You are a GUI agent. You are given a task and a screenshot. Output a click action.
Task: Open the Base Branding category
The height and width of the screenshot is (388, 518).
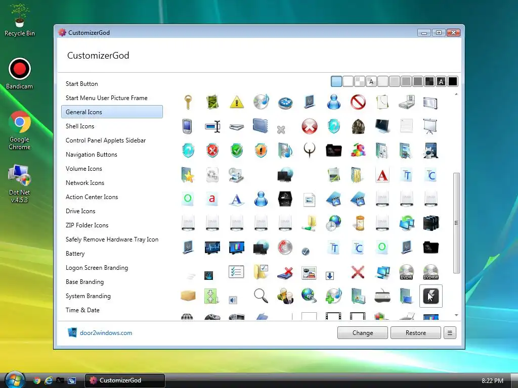(112, 282)
